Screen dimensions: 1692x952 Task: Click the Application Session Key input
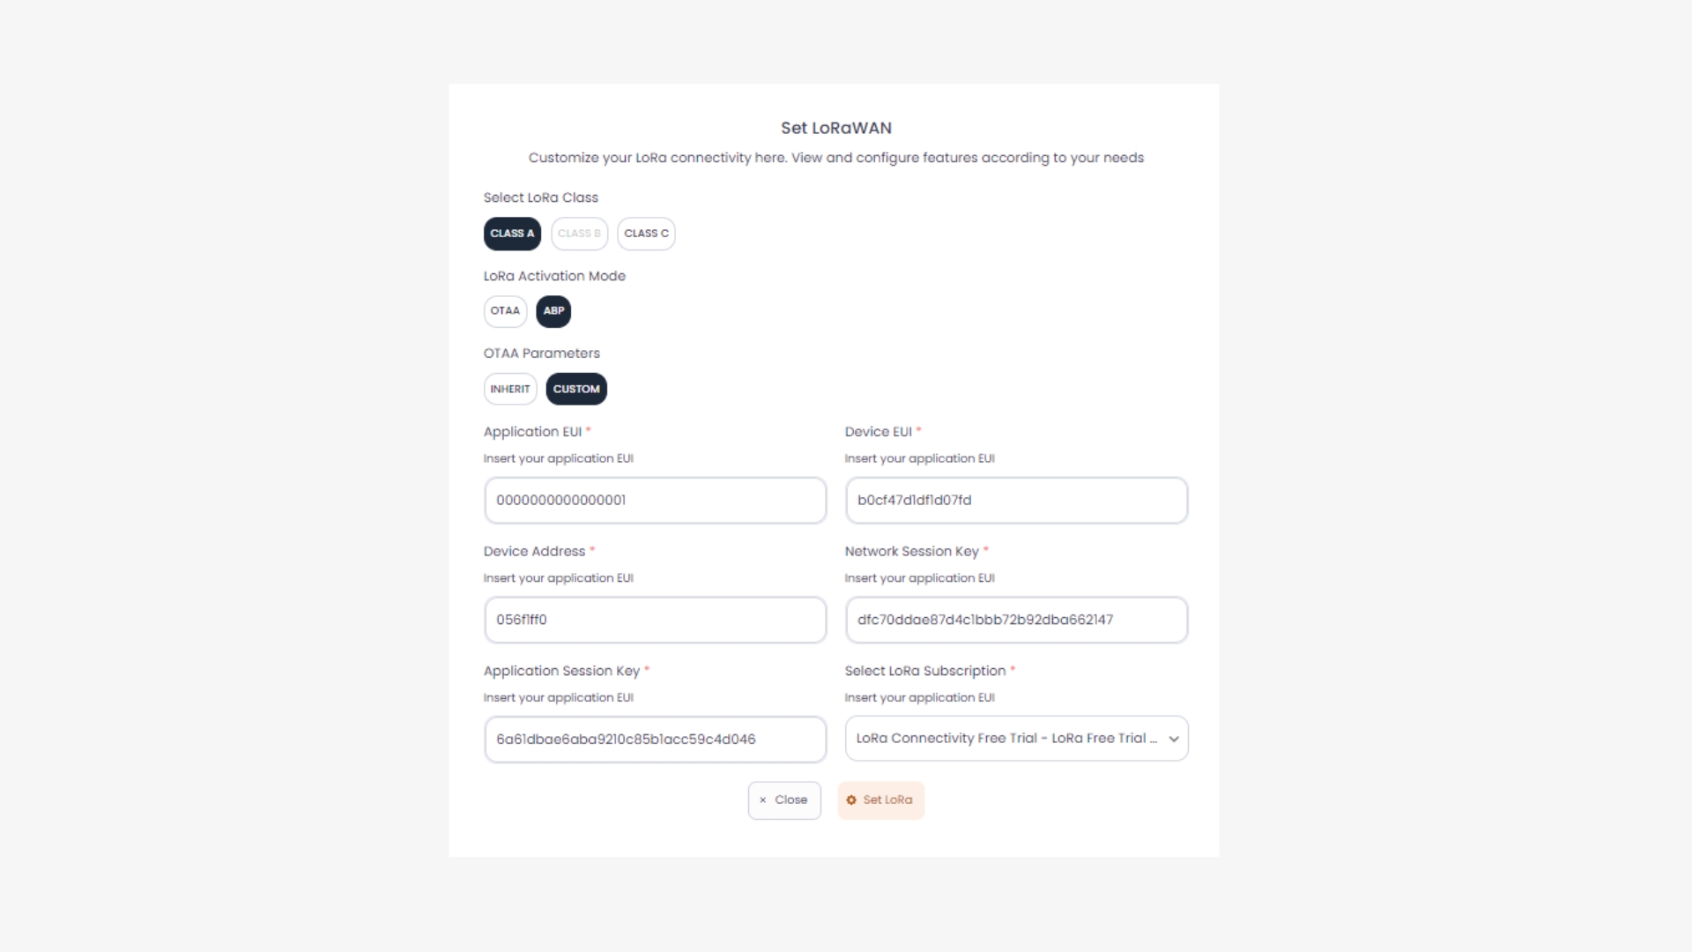[655, 740]
